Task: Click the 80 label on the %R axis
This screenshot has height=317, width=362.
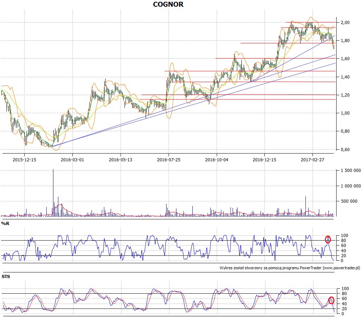Action: point(344,241)
